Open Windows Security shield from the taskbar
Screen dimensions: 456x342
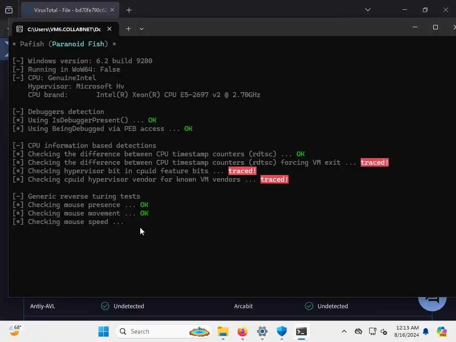click(x=281, y=331)
